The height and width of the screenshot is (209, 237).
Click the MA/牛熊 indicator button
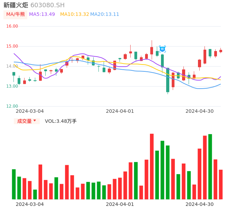15,14
